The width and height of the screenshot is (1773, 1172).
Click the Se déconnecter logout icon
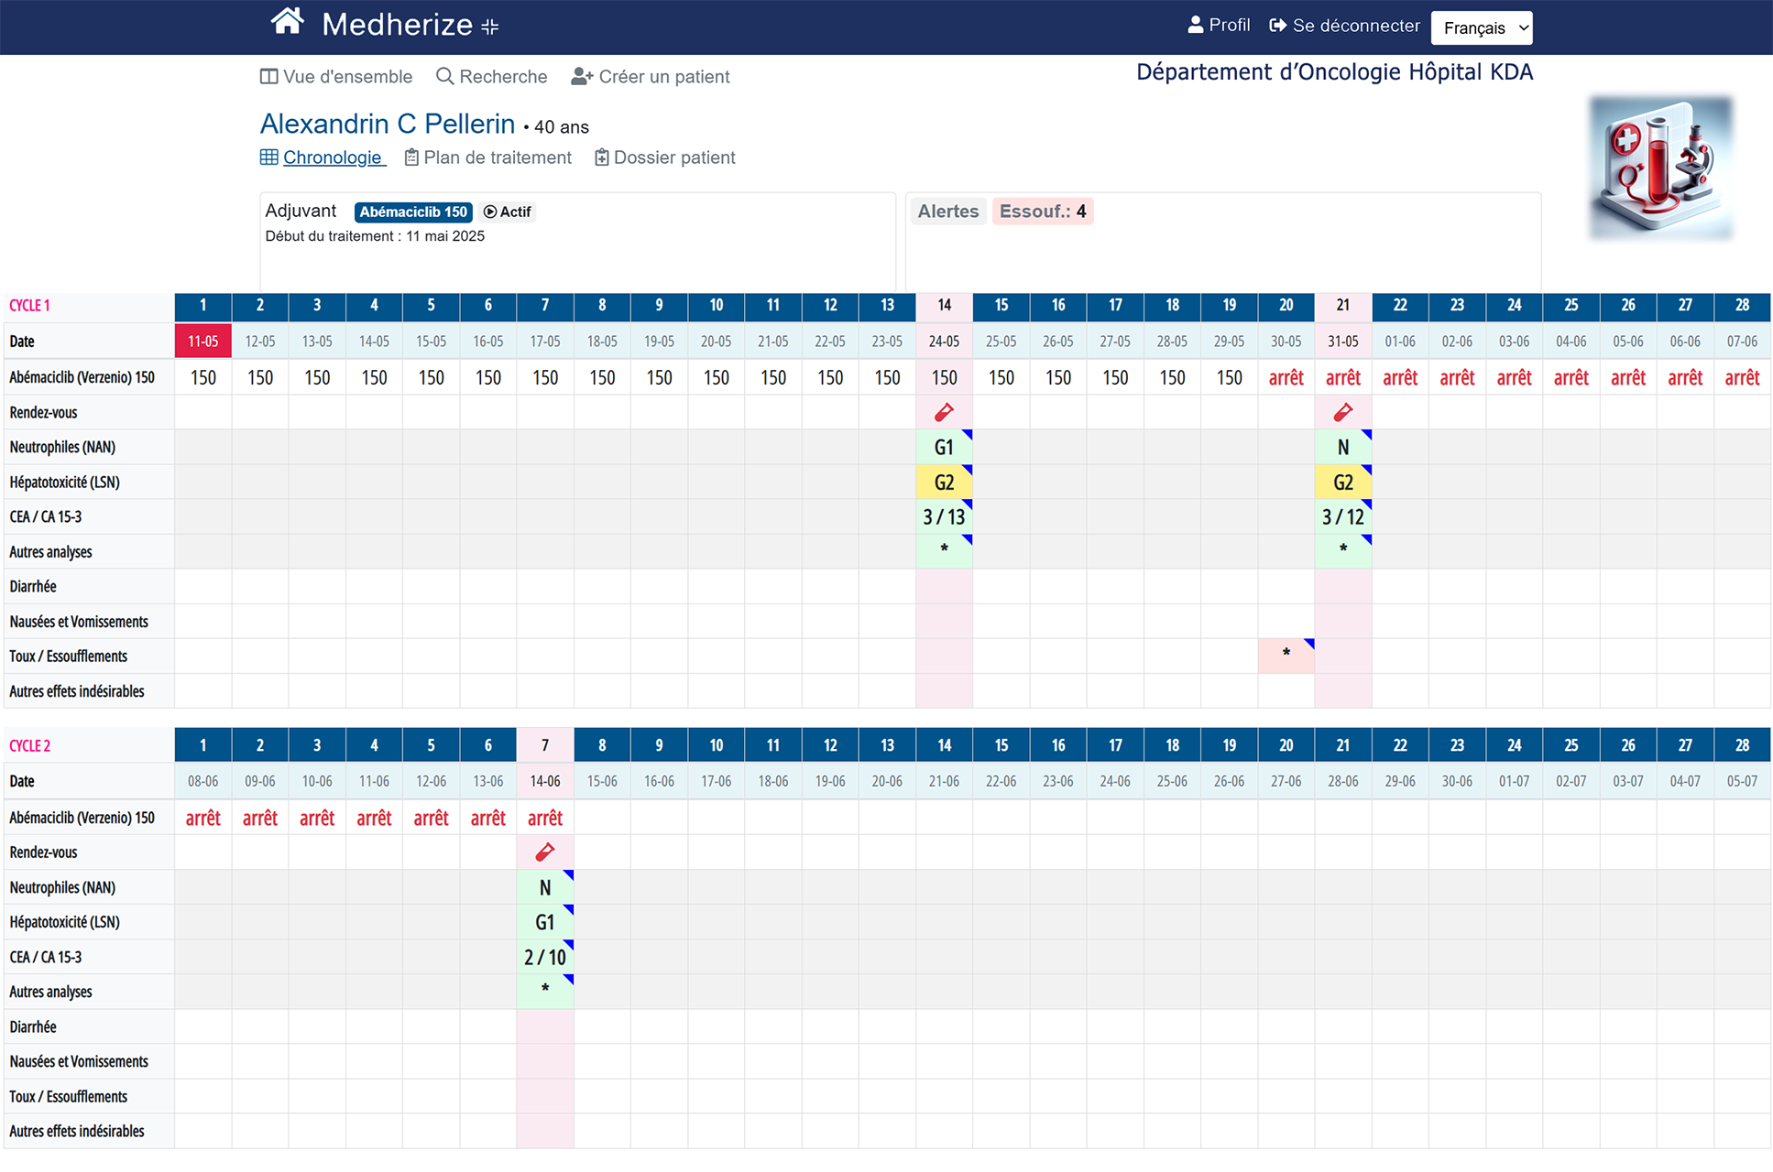pos(1277,26)
